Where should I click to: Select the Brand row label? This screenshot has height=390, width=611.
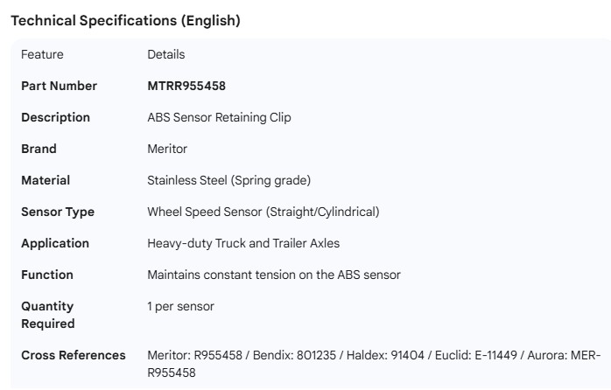tap(39, 149)
